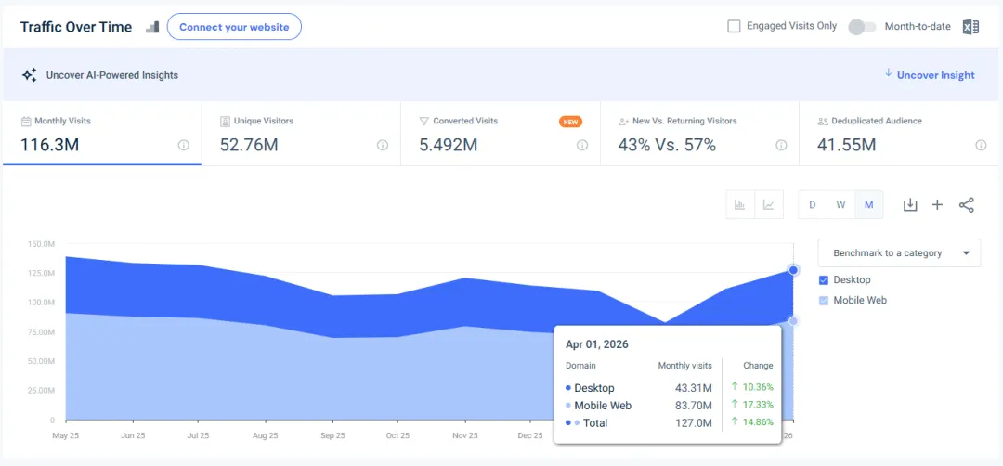Viewport: 1003px width, 466px height.
Task: Open the Monthly Visits info icon
Action: pyautogui.click(x=184, y=145)
